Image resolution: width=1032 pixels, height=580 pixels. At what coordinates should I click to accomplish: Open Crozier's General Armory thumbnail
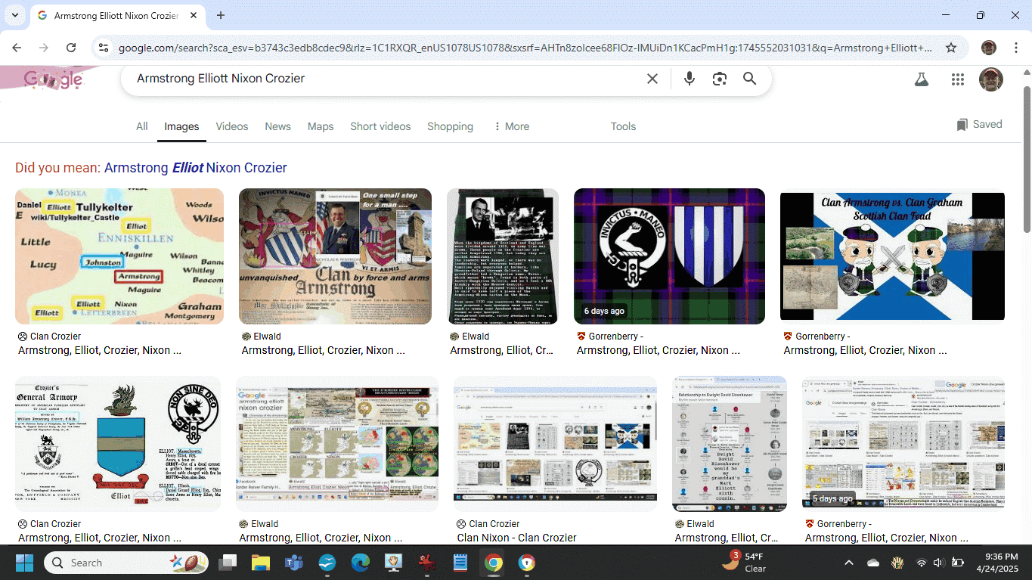point(118,444)
